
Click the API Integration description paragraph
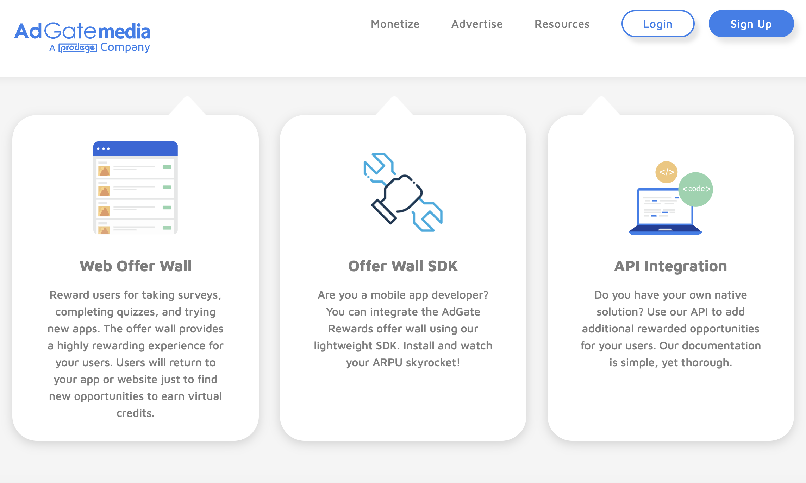(x=670, y=329)
